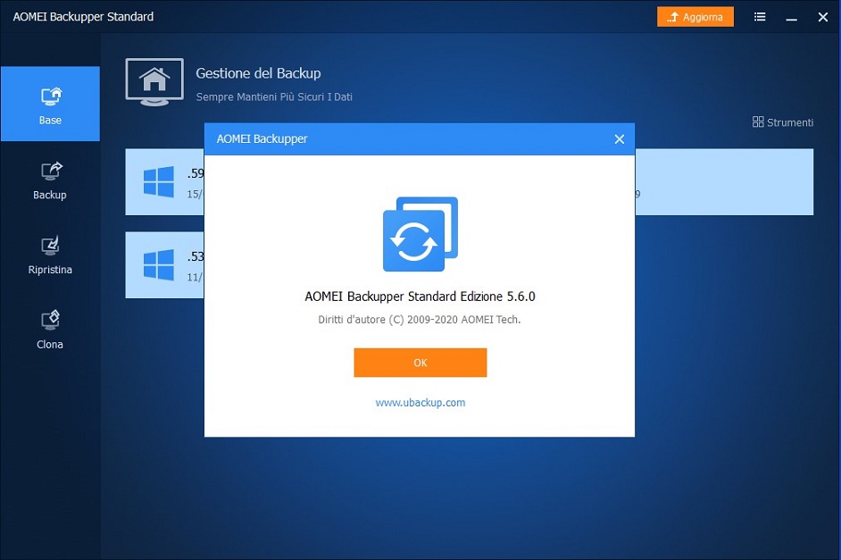This screenshot has height=560, width=841.
Task: Click the AOMEI Backupper logo in dialog
Action: coord(420,234)
